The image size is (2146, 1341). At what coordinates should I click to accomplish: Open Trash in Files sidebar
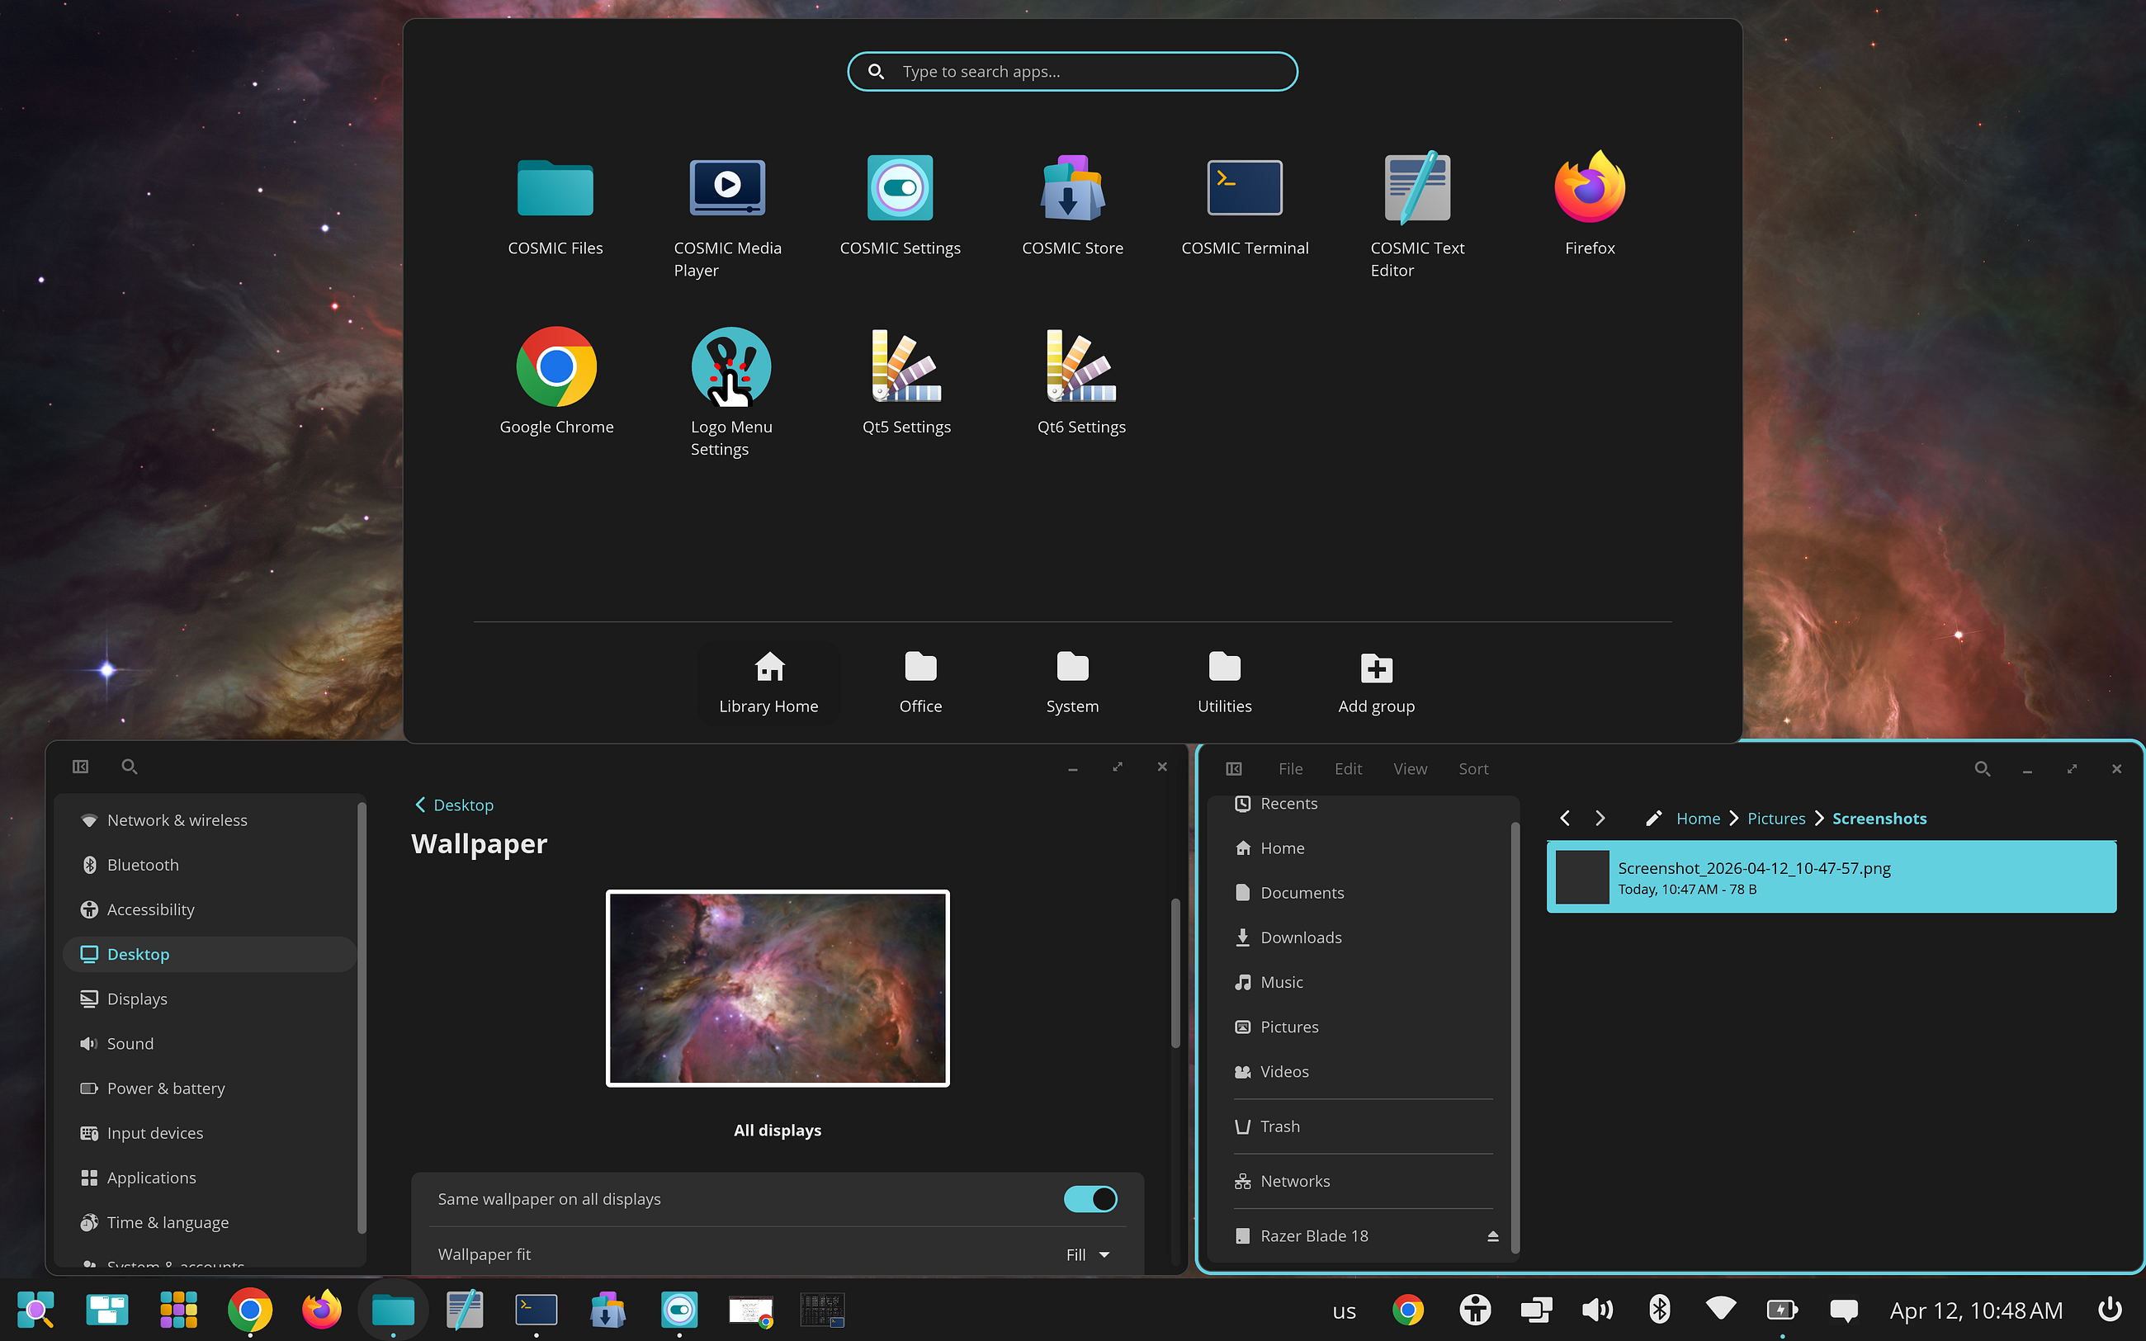click(x=1363, y=1126)
